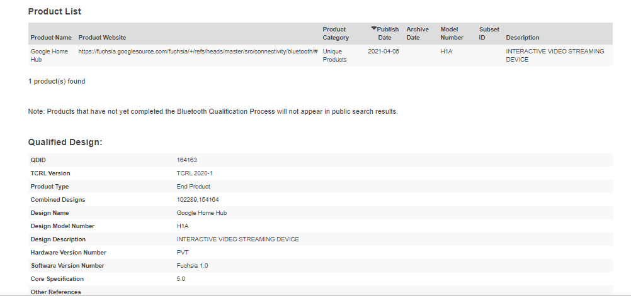Select Hardware Version Number value PVT
The image size is (631, 296).
click(182, 253)
